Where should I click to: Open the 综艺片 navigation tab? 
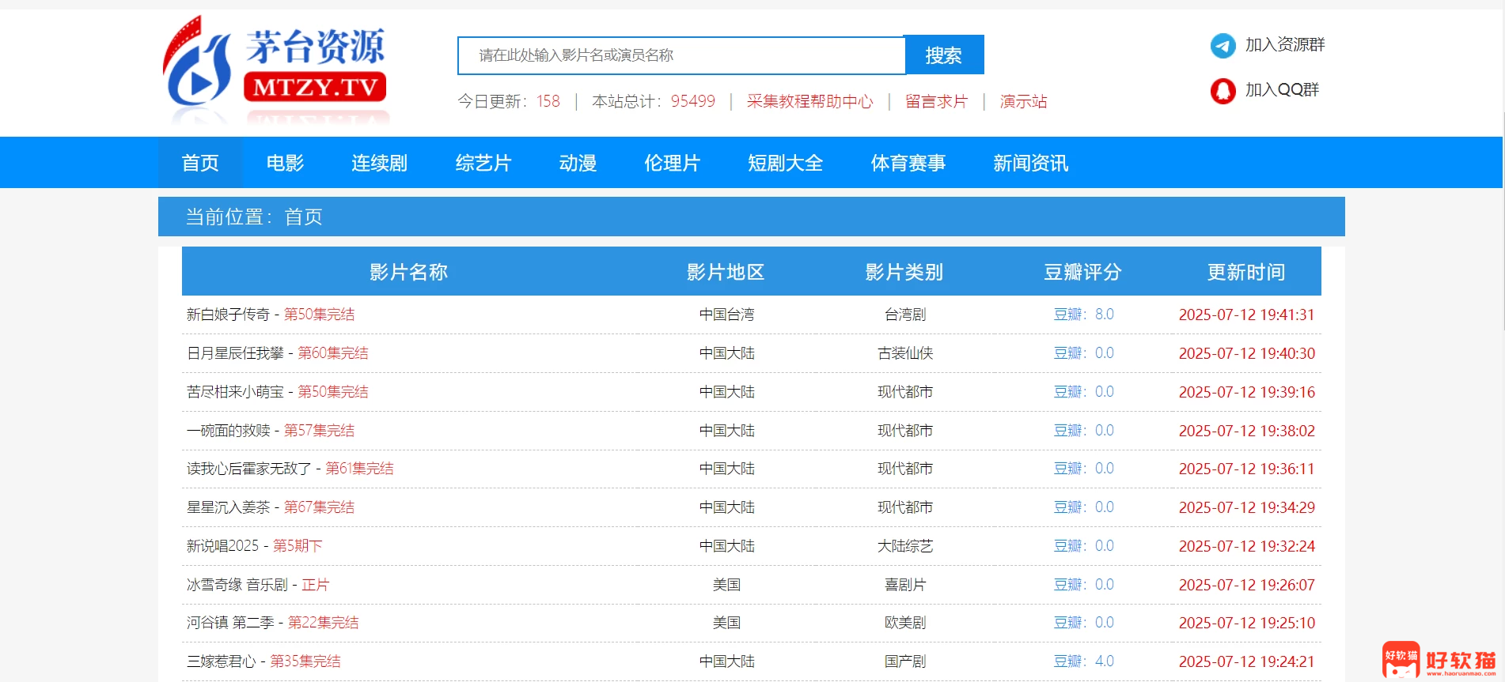483,163
